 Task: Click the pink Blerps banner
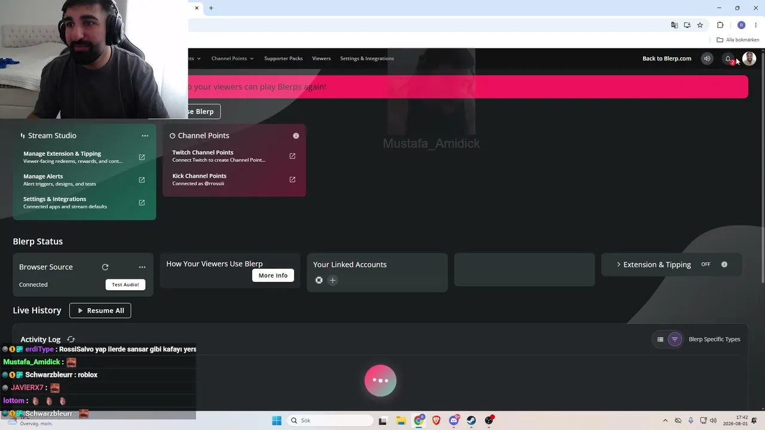coord(468,87)
